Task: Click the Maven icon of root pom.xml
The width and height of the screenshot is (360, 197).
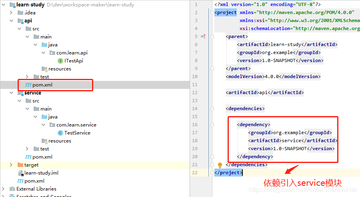Action: (x=20, y=181)
